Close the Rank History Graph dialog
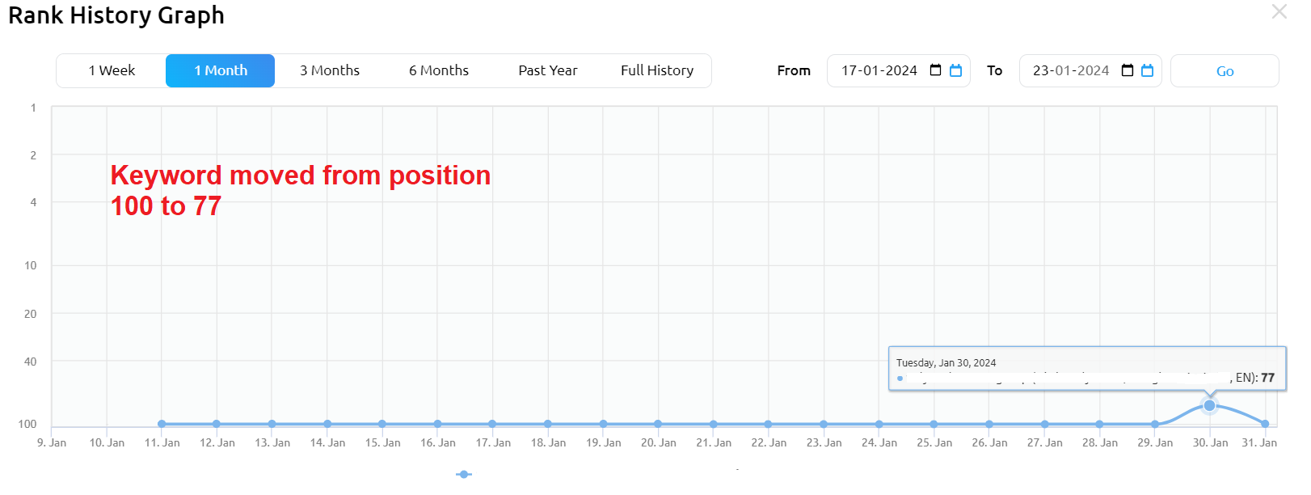The image size is (1311, 495). pos(1279,11)
